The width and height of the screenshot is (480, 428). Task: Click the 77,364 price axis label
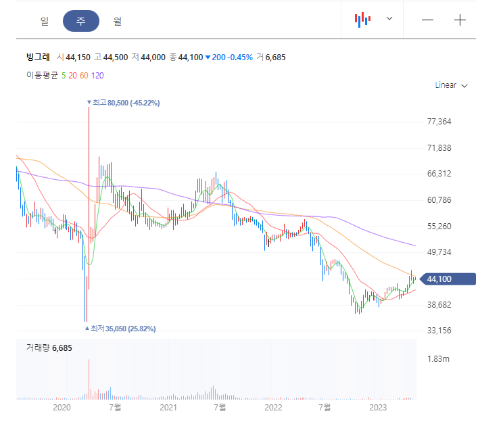(439, 122)
